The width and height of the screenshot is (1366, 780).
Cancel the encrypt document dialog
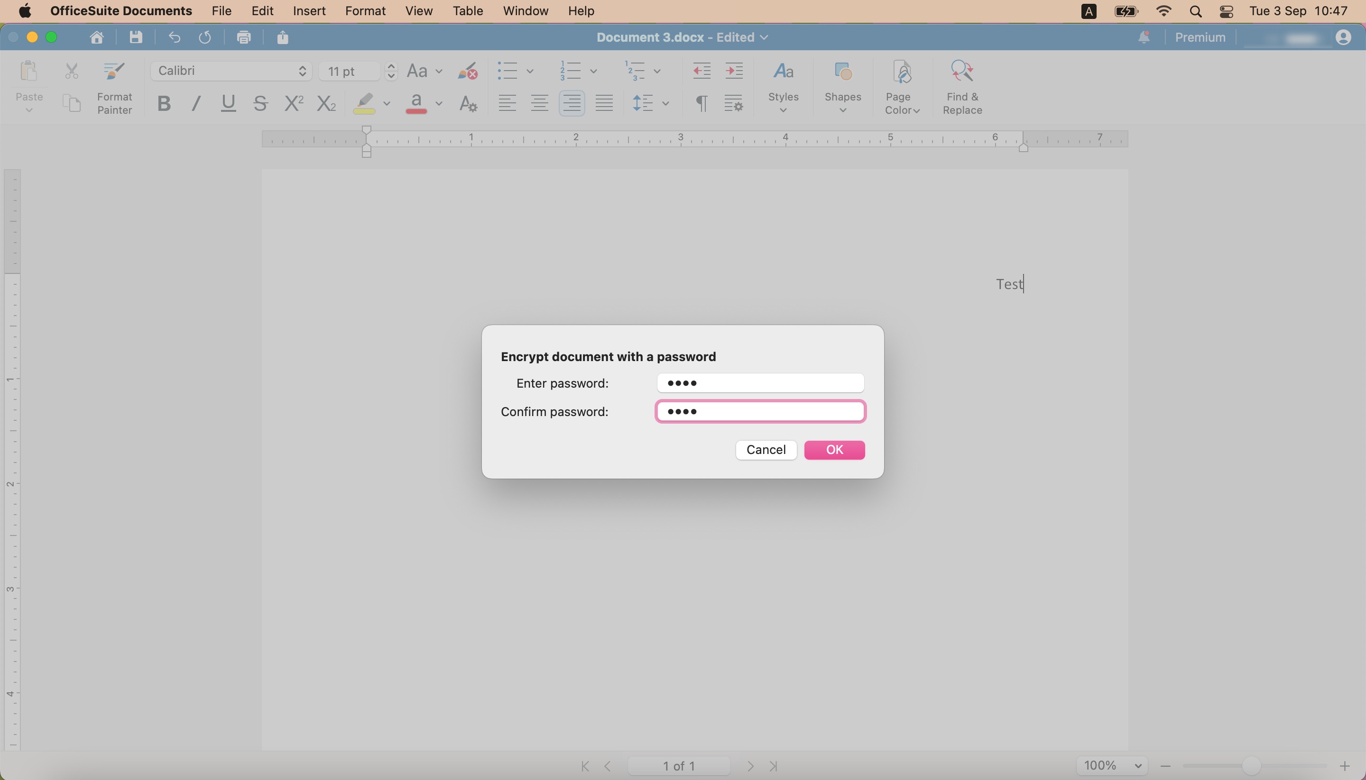tap(766, 450)
